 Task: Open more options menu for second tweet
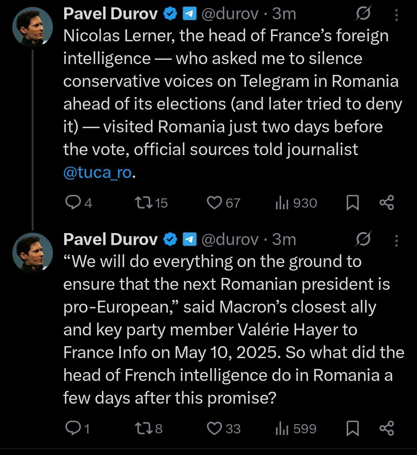pyautogui.click(x=396, y=240)
